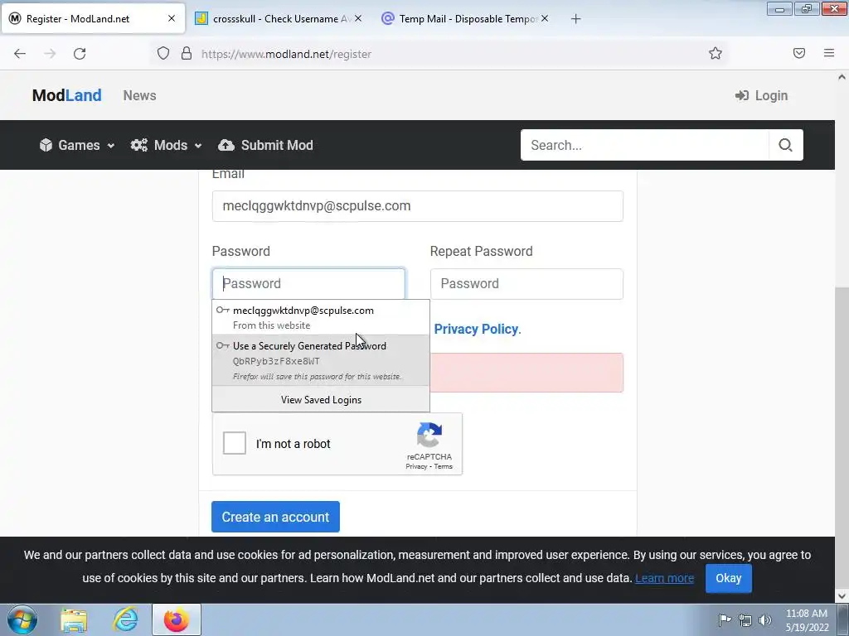This screenshot has width=849, height=636.
Task: Open a new tab with the plus icon
Action: coord(575,19)
